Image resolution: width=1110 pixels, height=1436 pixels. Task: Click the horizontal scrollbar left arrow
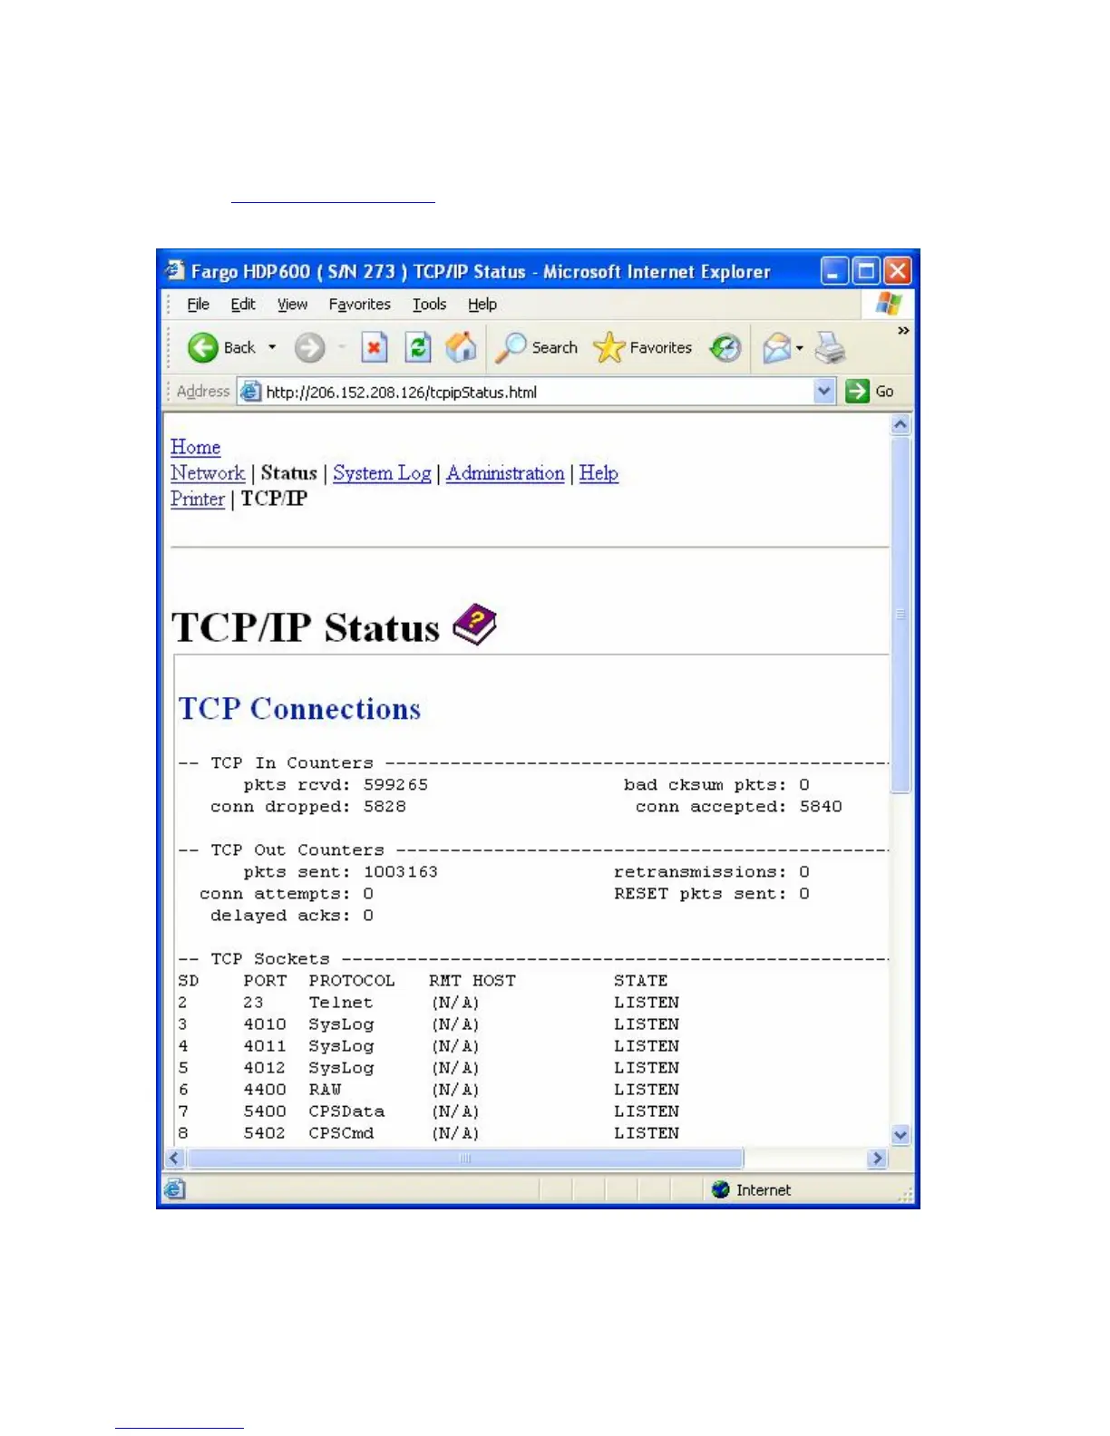coord(175,1158)
